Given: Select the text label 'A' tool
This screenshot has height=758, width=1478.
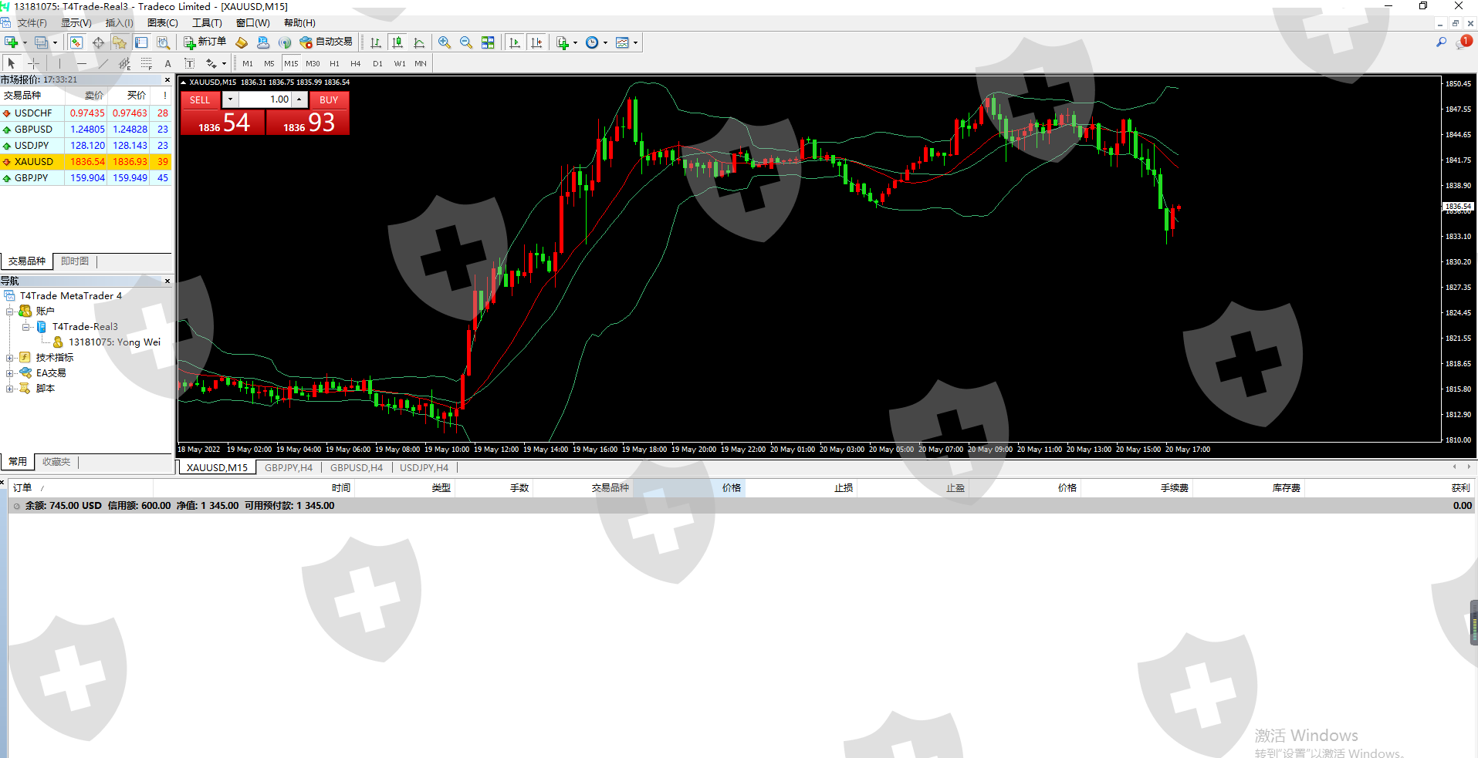Looking at the screenshot, I should [167, 63].
